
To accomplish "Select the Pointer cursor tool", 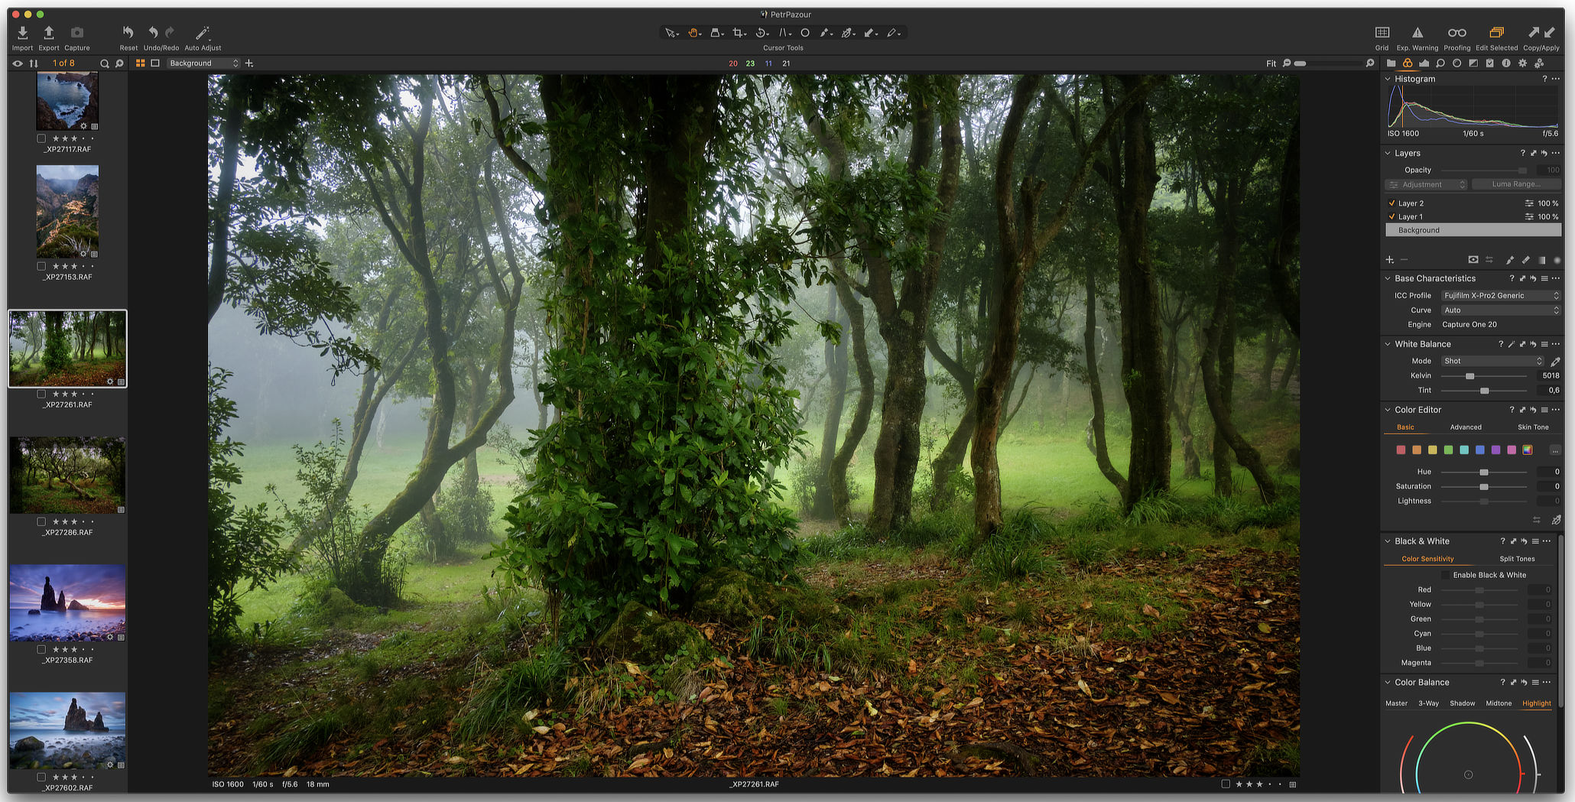I will click(670, 33).
